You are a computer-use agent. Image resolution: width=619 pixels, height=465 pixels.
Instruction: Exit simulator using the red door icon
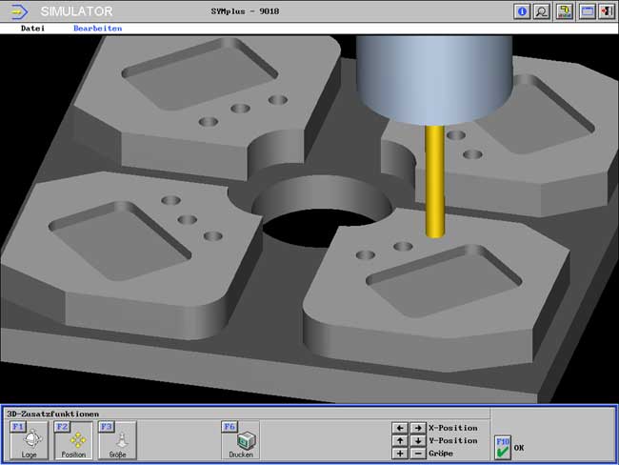[x=607, y=11]
